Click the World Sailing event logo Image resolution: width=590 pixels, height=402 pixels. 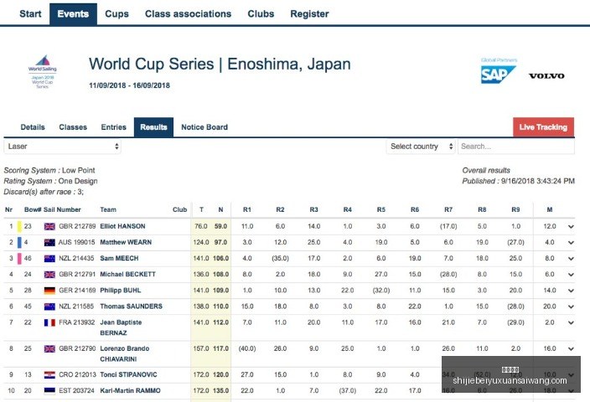(x=43, y=71)
